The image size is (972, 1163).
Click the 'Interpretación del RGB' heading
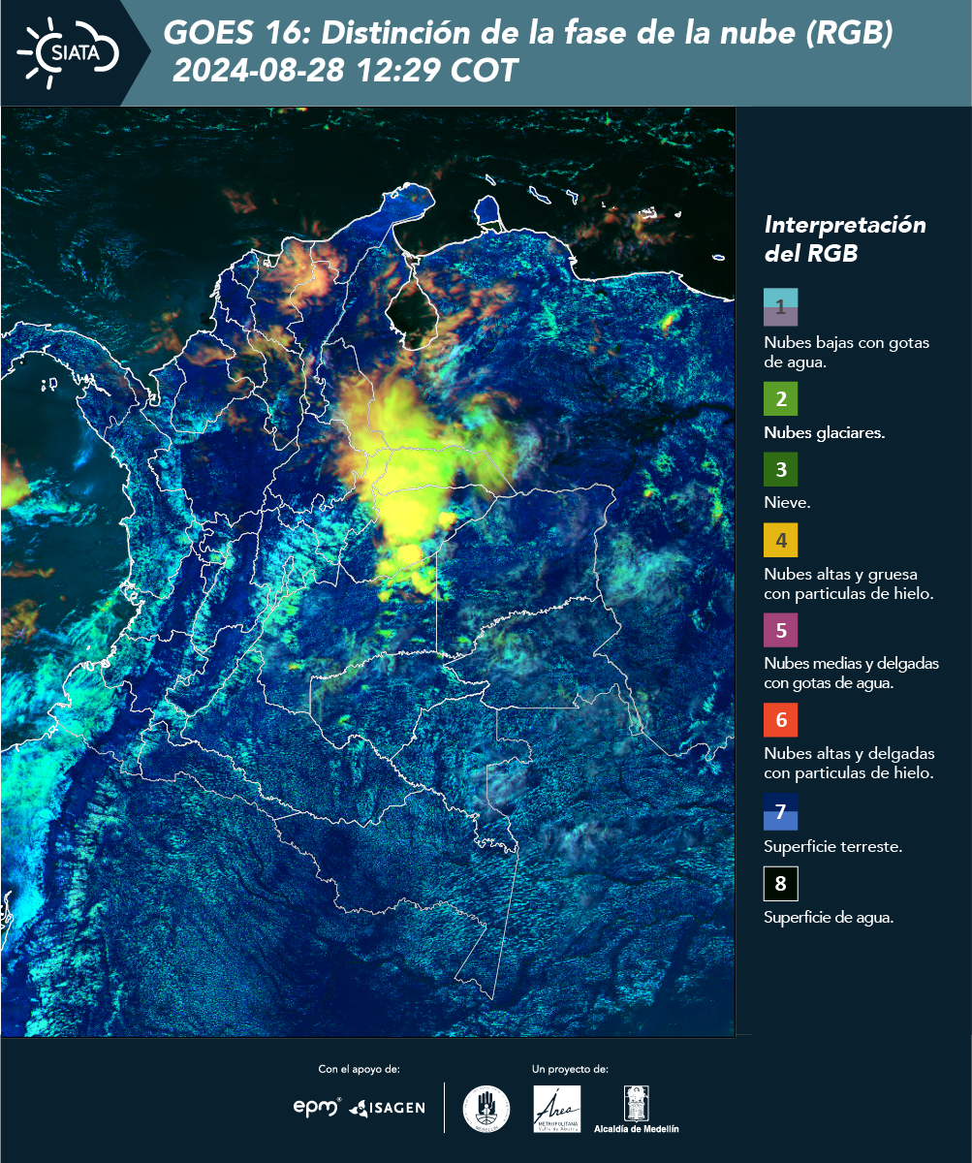[x=845, y=239]
